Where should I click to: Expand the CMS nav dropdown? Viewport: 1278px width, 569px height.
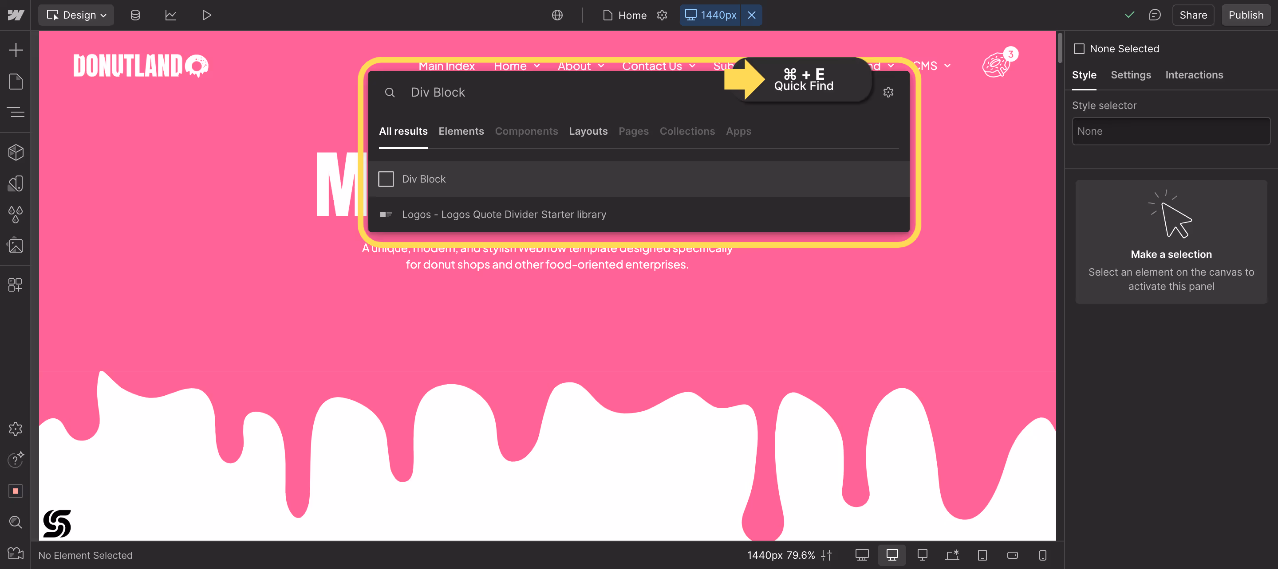click(933, 66)
